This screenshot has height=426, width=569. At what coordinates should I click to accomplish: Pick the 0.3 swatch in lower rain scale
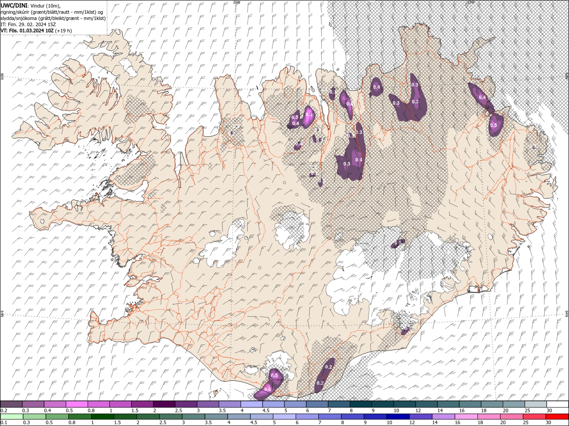(x=34, y=417)
